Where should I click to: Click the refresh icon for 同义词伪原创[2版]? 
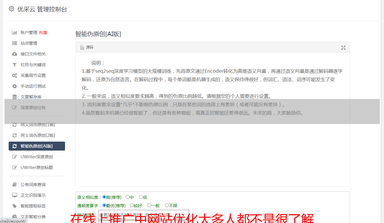pyautogui.click(x=14, y=135)
